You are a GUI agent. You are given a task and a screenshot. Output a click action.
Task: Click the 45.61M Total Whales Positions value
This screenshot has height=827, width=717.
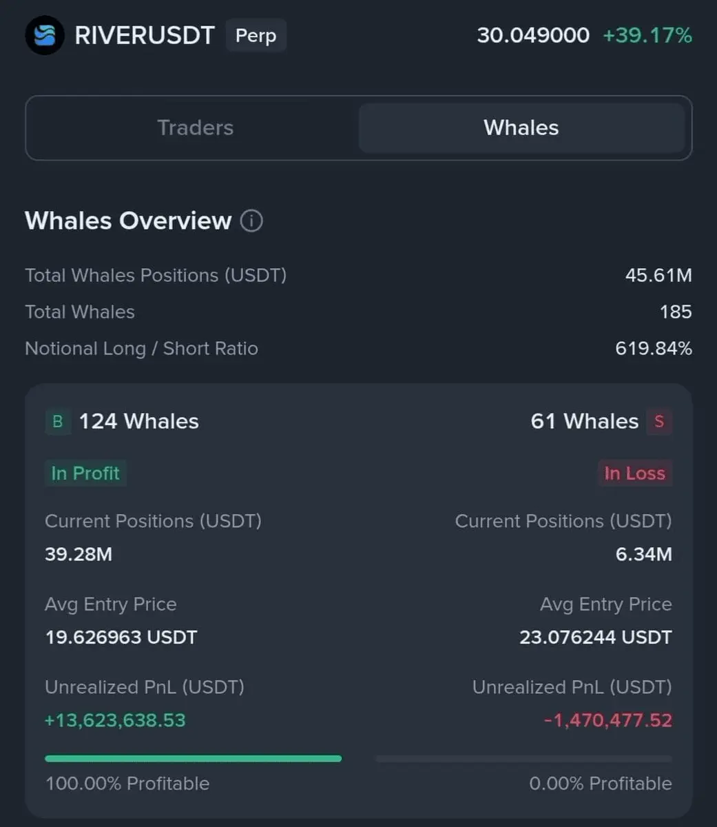tap(658, 276)
